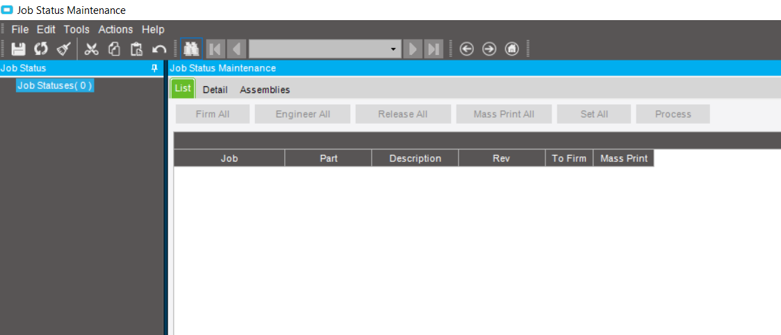Click the Job Status Maintenance panel header
This screenshot has height=335, width=781.
tap(222, 68)
